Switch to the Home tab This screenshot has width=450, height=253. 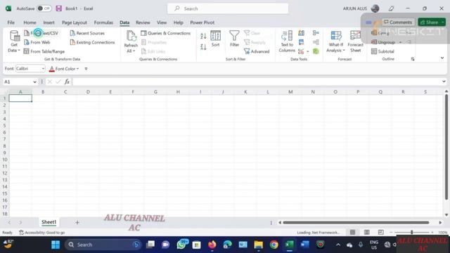[x=30, y=22]
